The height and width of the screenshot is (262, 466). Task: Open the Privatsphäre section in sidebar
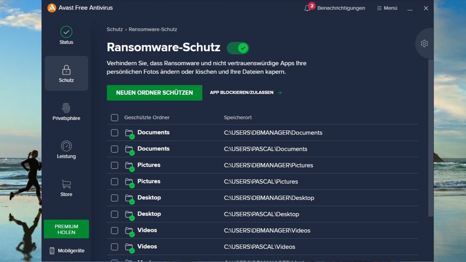pyautogui.click(x=66, y=112)
